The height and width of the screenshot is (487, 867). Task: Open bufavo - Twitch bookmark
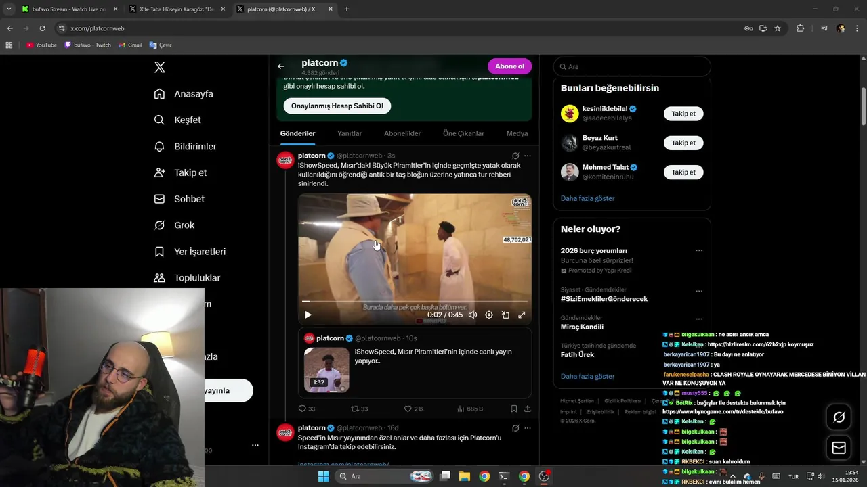[x=88, y=45]
